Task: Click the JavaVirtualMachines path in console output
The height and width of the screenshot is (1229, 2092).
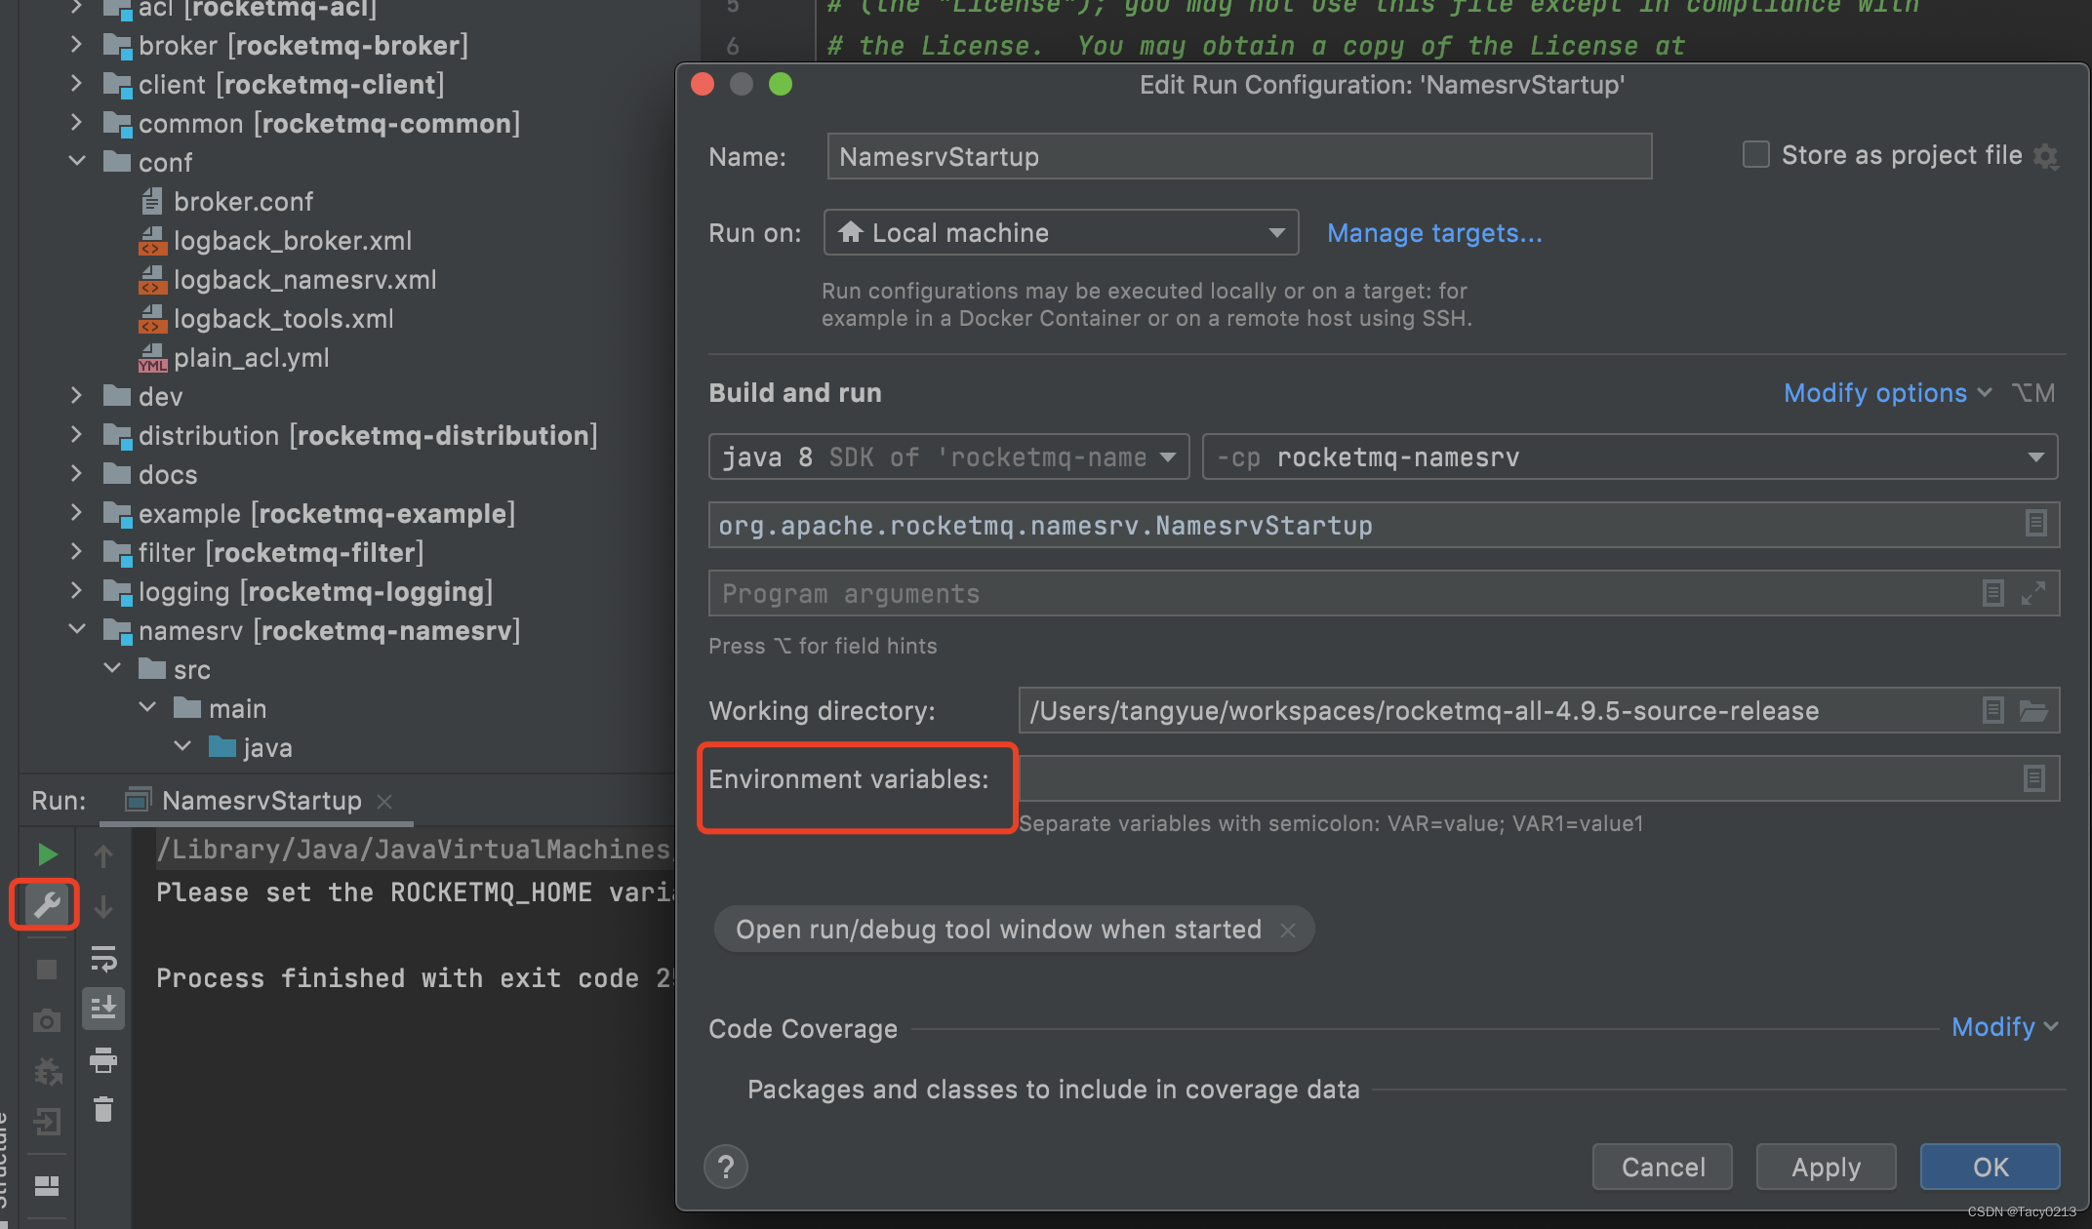Action: [415, 850]
